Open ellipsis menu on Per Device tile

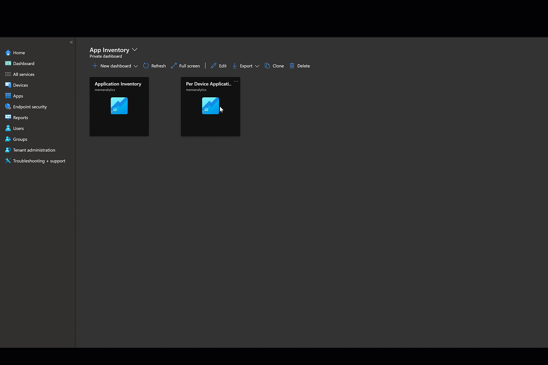coord(236,81)
